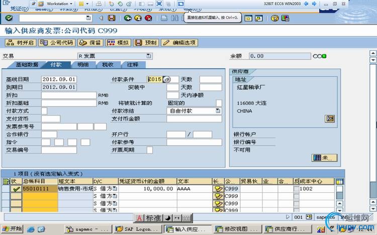Click the Park document button
377x235 pixels.
click(146, 43)
